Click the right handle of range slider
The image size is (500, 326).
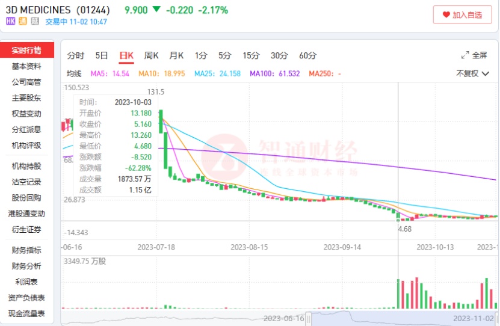(497, 318)
